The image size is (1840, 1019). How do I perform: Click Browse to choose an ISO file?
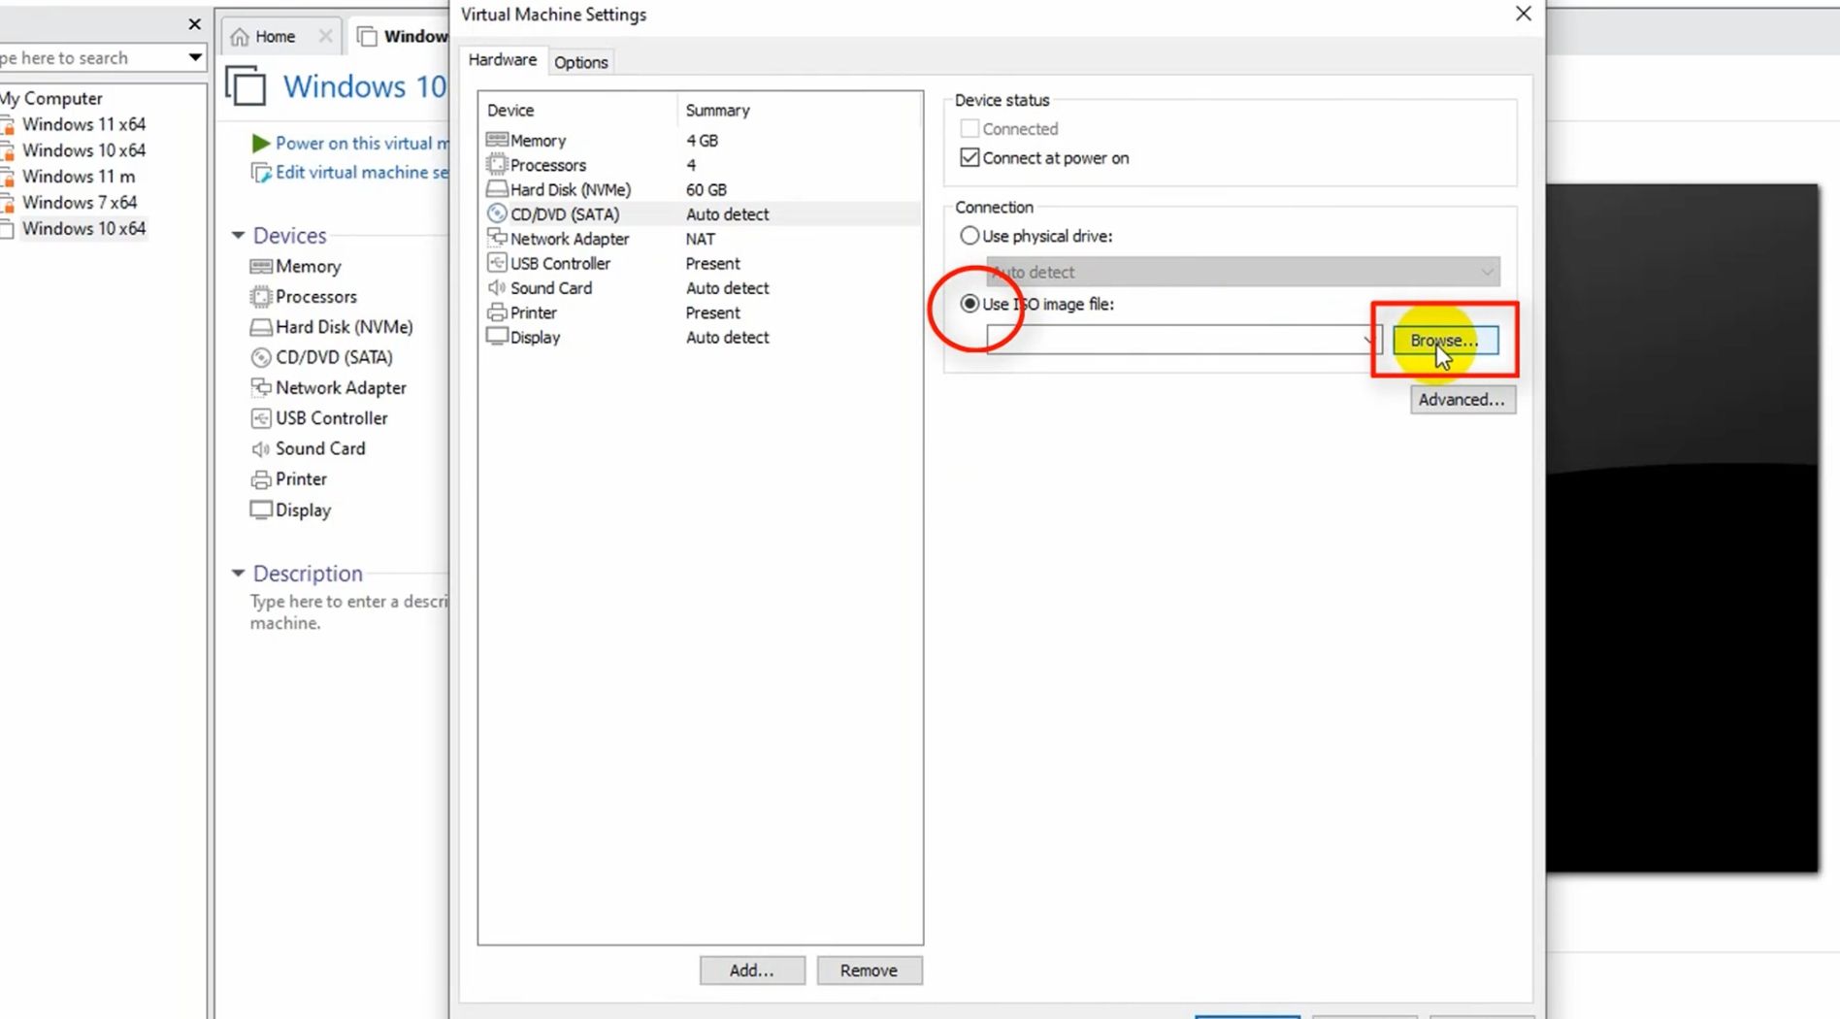[1445, 341]
